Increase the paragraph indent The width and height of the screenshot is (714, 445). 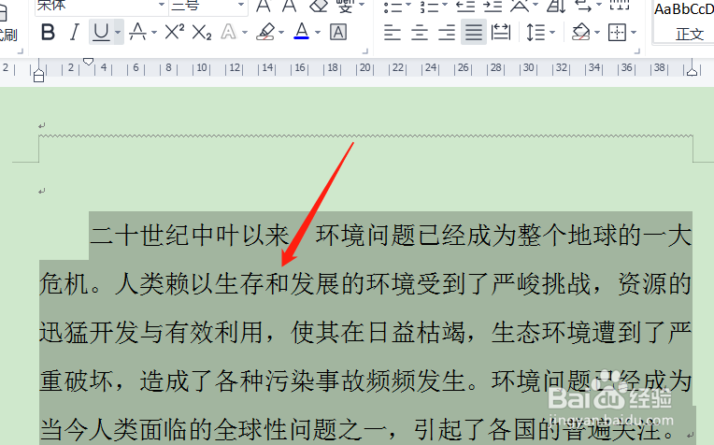(x=493, y=6)
